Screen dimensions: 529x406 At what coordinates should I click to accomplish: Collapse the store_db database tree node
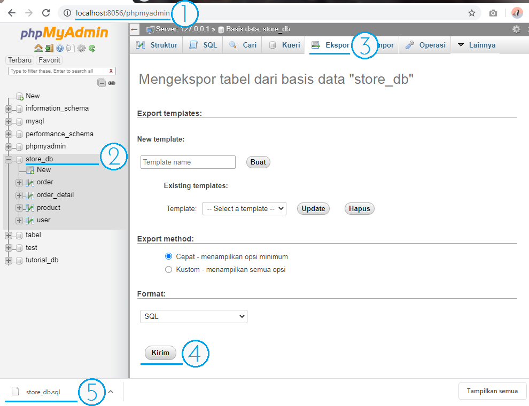tap(7, 159)
